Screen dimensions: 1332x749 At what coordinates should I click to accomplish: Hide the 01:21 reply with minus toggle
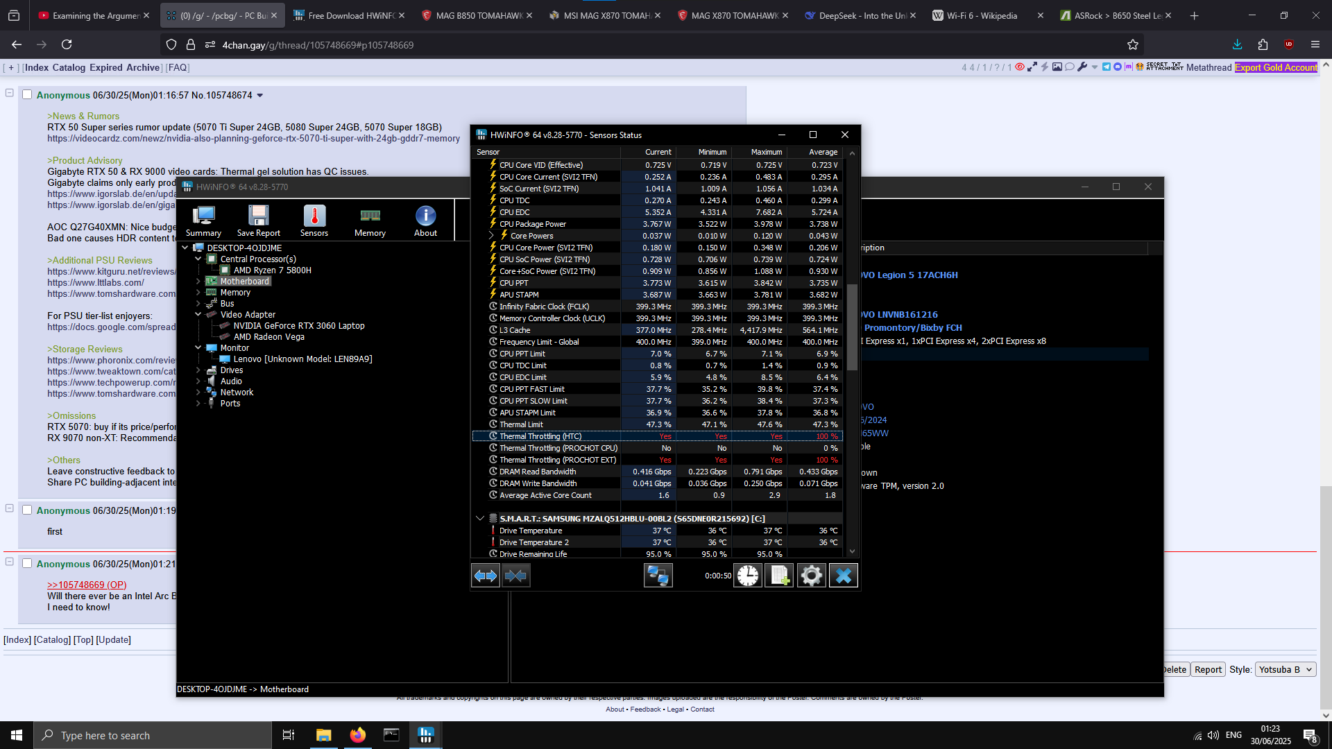tap(10, 562)
